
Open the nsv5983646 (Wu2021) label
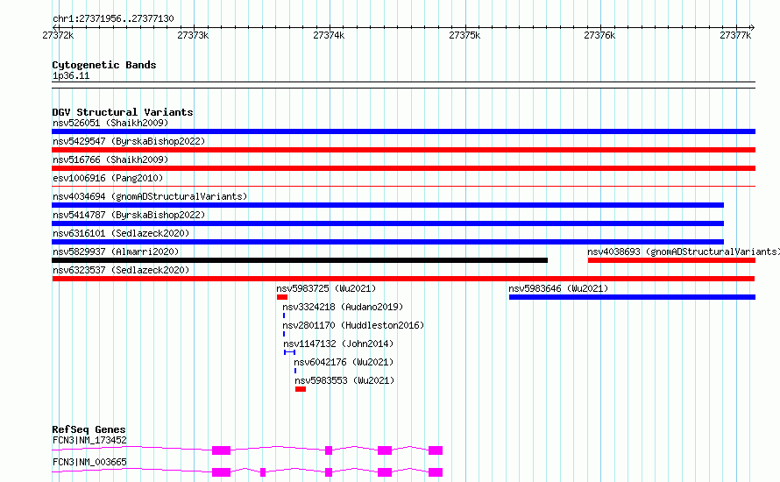pos(558,288)
